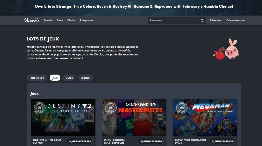Click the search magnifier icon
The height and width of the screenshot is (146, 262).
pos(202,21)
